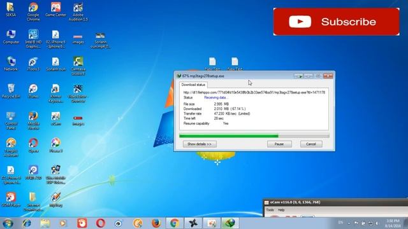The width and height of the screenshot is (408, 229).
Task: Open Tools menu in oCam window
Action: click(x=270, y=210)
